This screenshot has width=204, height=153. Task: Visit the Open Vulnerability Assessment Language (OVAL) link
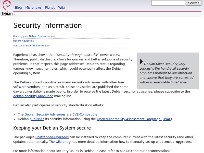(134, 119)
